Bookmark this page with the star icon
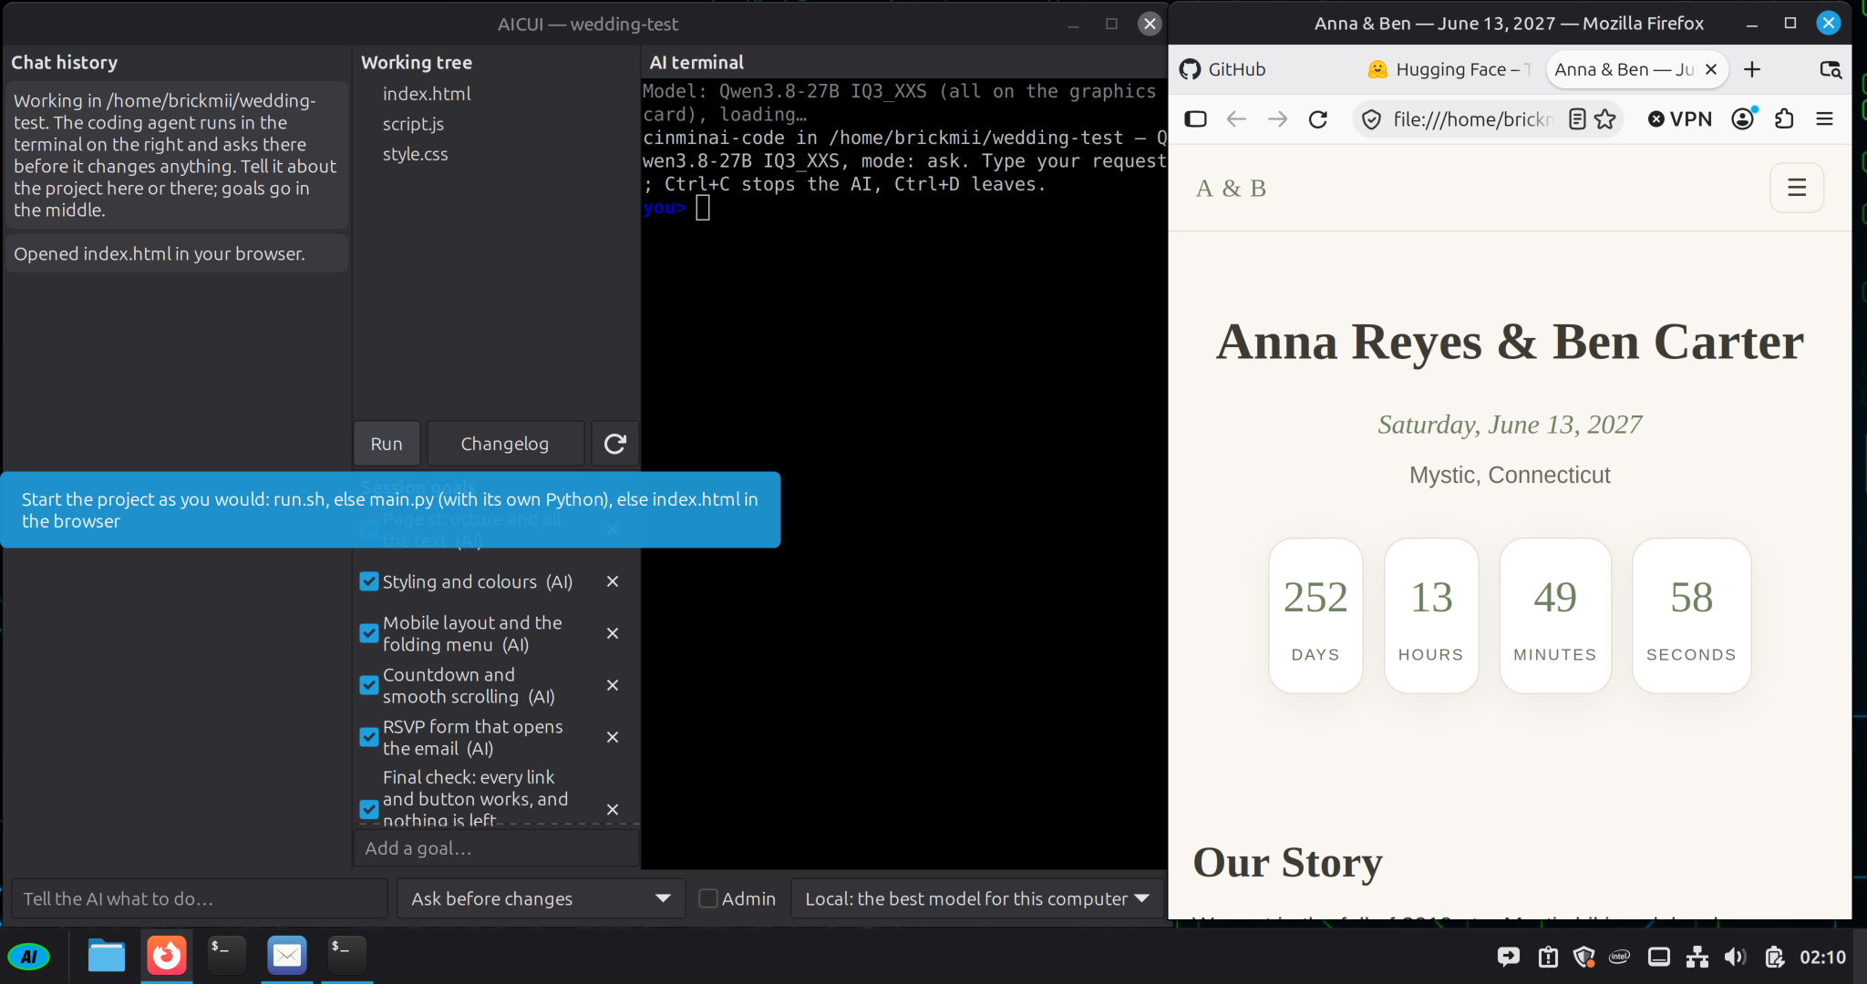 point(1605,119)
